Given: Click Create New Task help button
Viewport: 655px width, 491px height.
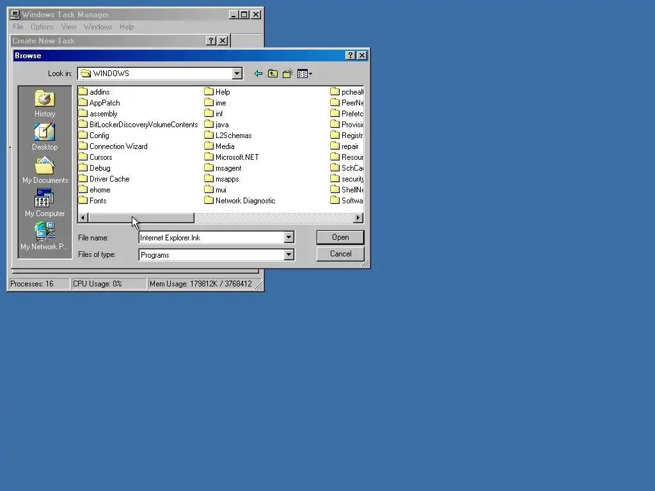Looking at the screenshot, I should pos(211,40).
